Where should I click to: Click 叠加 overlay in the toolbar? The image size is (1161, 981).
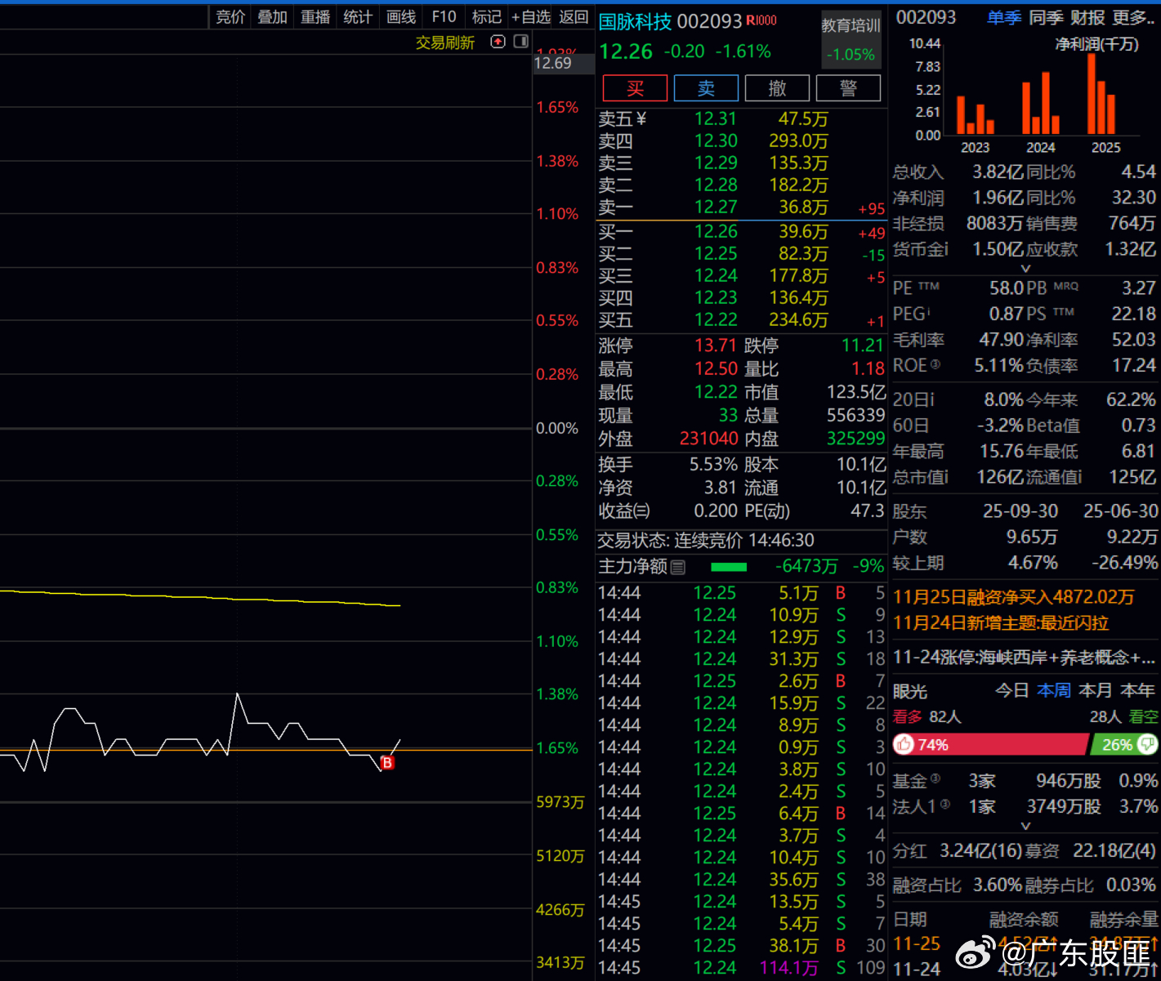[x=272, y=17]
